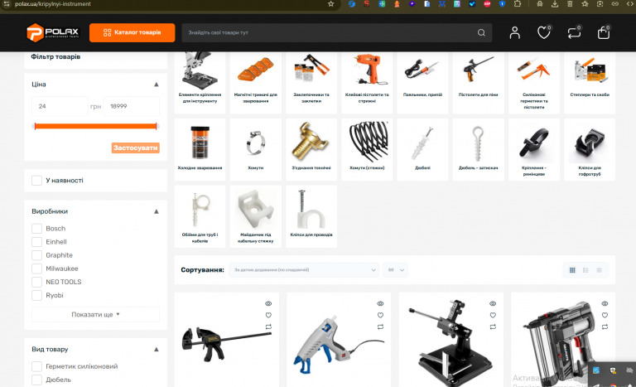The image size is (636, 387).
Task: Open Кліпси для проводів category
Action: pos(311,216)
